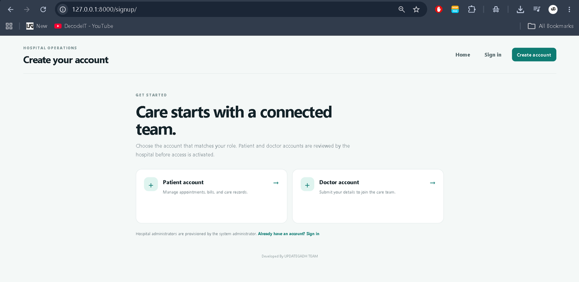Open the All Bookmarks folder

point(551,26)
